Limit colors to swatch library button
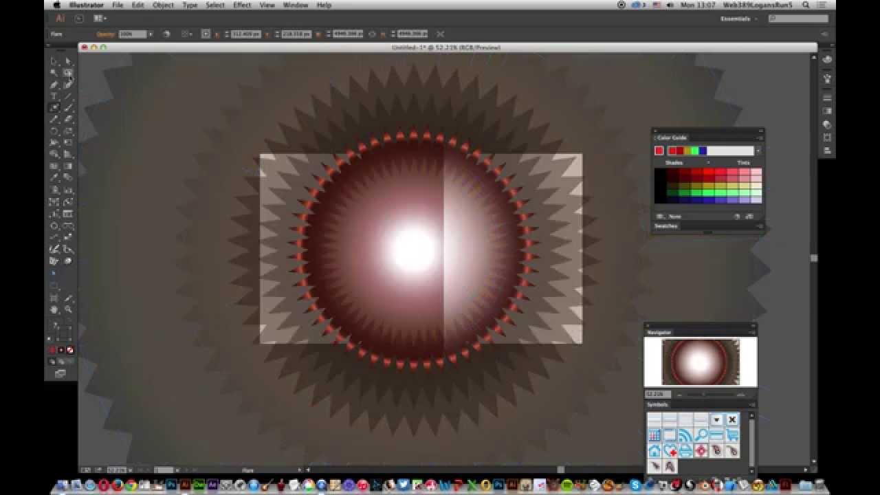 point(661,217)
